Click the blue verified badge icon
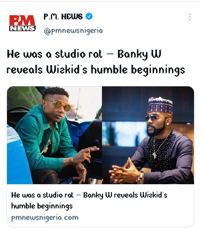This screenshot has width=201, height=230. coord(89,16)
